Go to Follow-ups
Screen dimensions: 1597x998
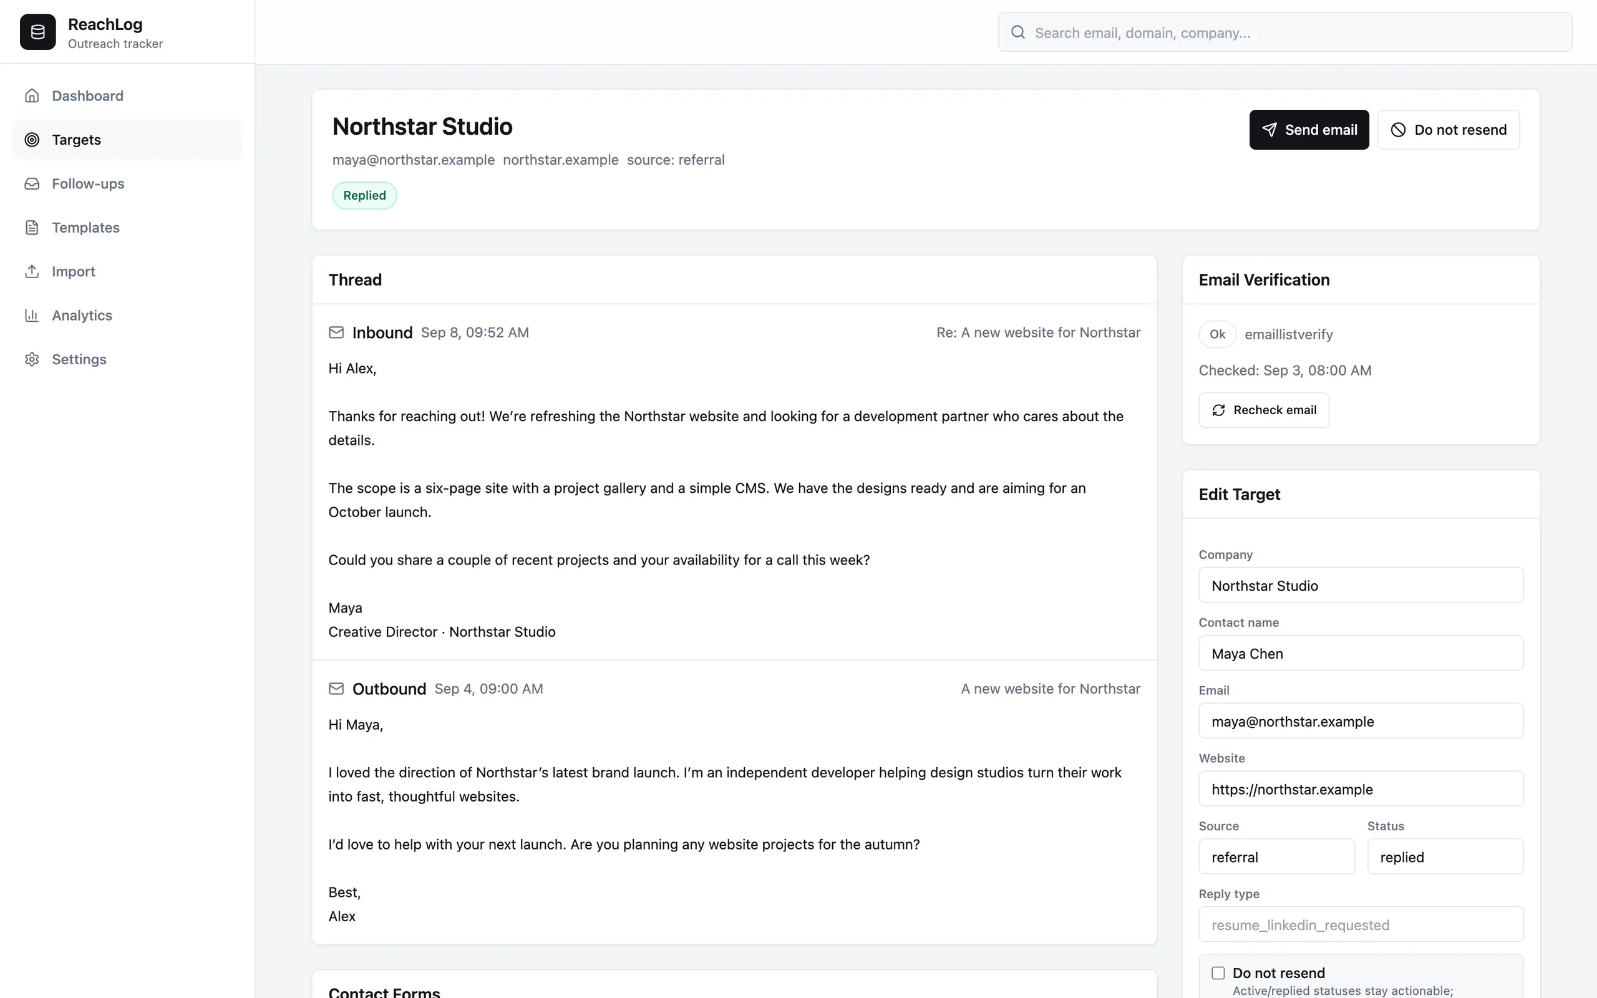(127, 183)
